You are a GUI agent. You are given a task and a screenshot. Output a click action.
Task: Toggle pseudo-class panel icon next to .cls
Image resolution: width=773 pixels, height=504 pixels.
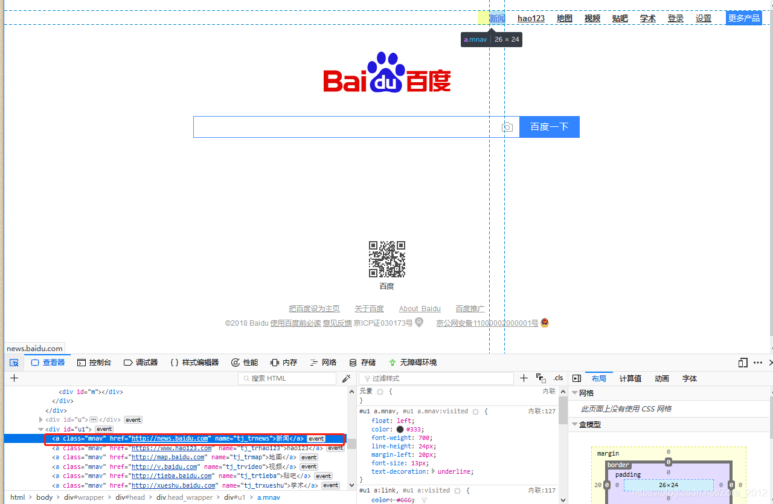coord(540,378)
